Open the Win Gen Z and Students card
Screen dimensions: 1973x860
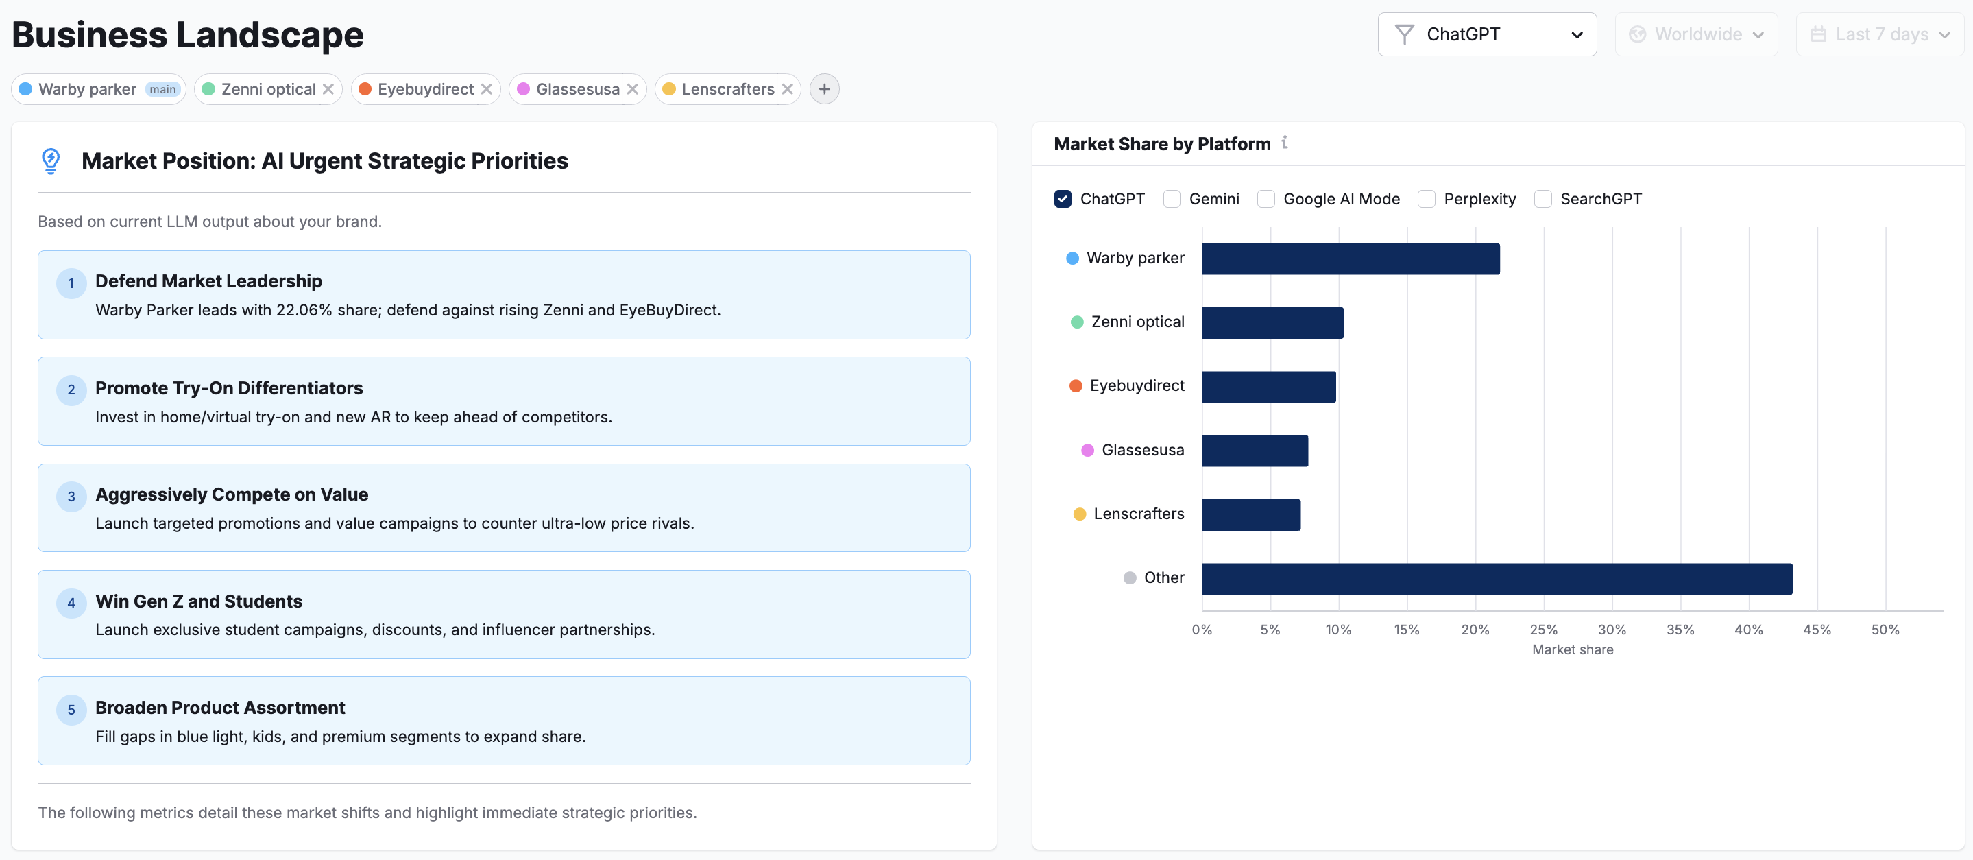point(504,614)
